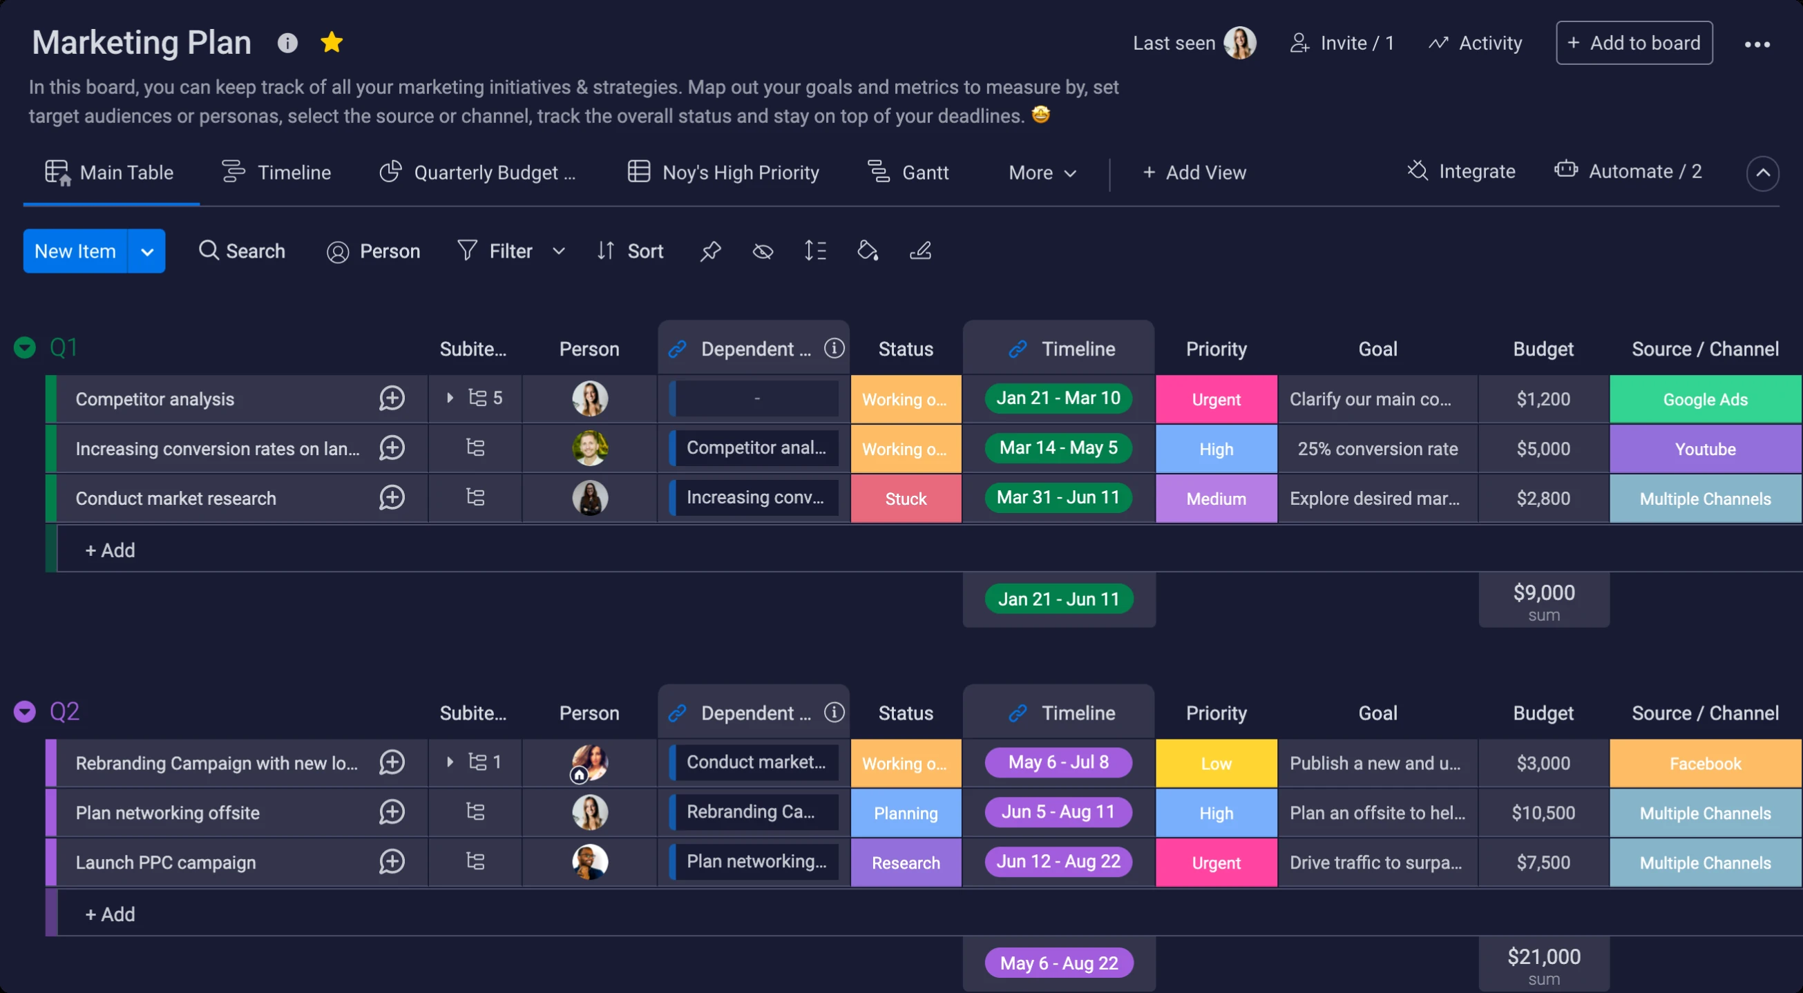Click info icon on Q1 Dependent column

pos(834,348)
